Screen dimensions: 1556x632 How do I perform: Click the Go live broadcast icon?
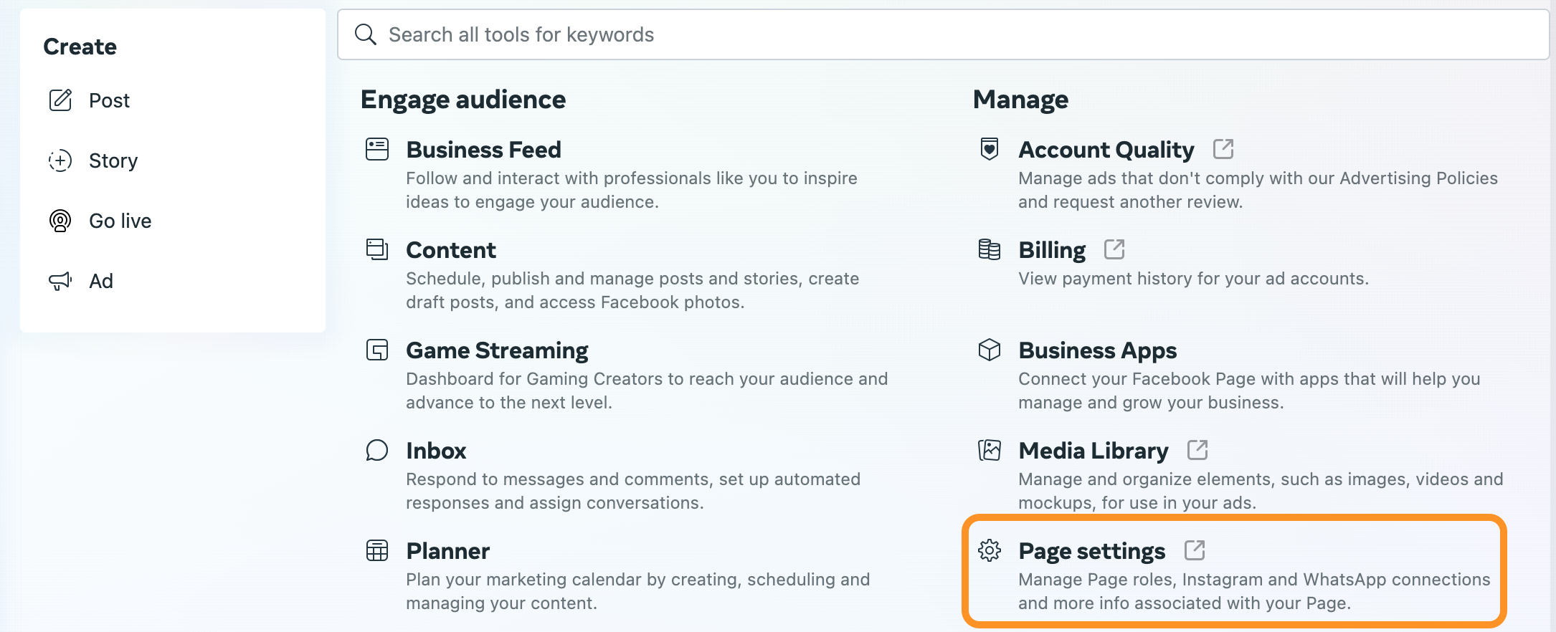coord(60,221)
